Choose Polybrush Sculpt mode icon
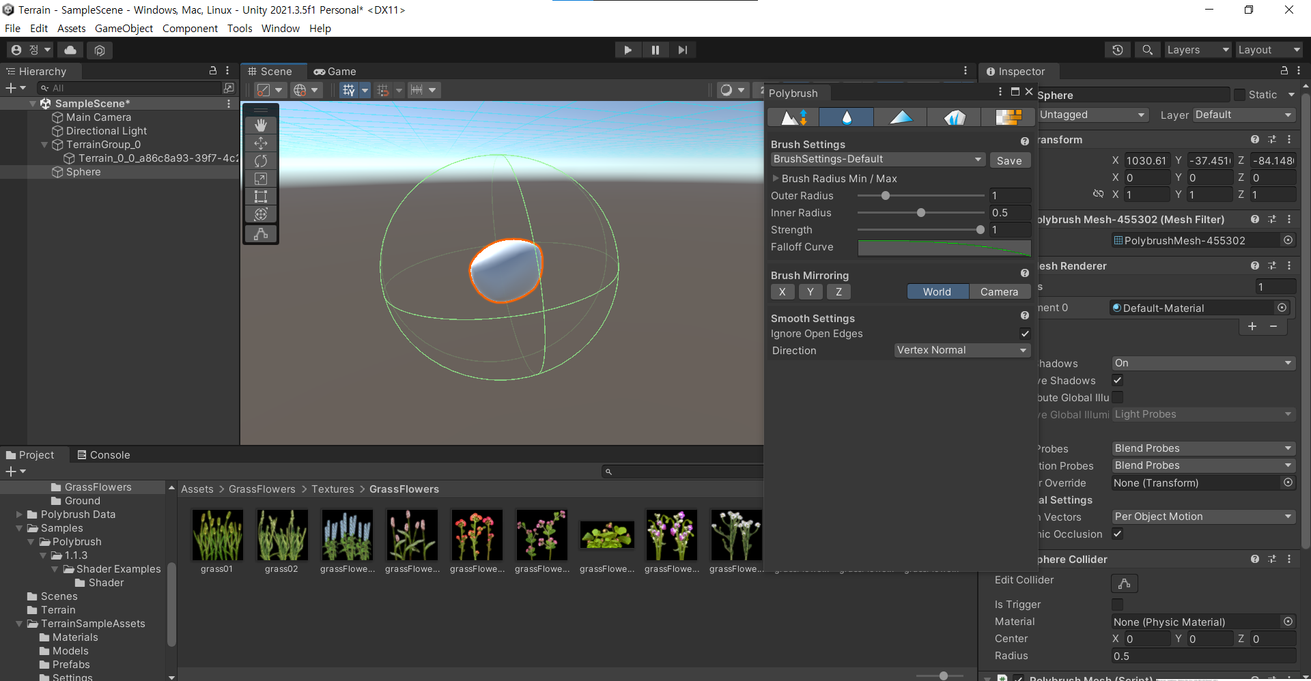The image size is (1311, 681). pyautogui.click(x=793, y=117)
